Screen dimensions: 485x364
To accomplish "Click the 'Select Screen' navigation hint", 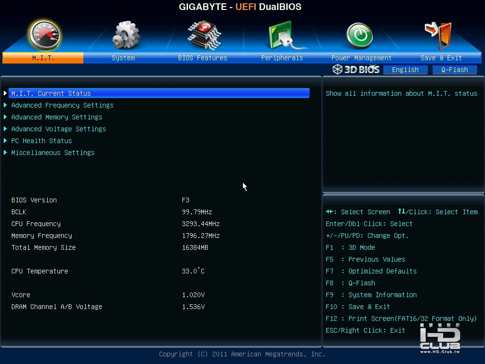I will tap(358, 212).
